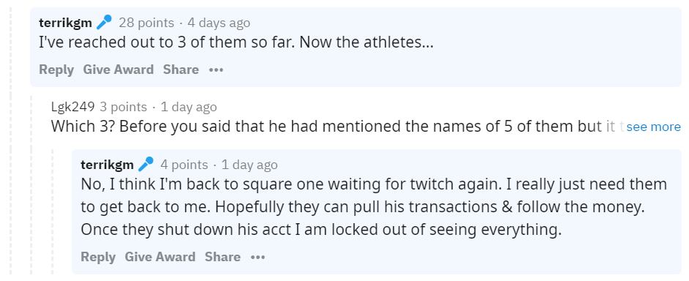This screenshot has width=689, height=281.
Task: Give Award on the bottom reply
Action: [160, 256]
